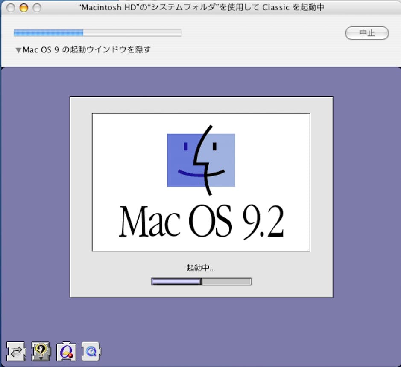
Task: Collapse the startup window disclosure triangle
Action: pyautogui.click(x=18, y=49)
